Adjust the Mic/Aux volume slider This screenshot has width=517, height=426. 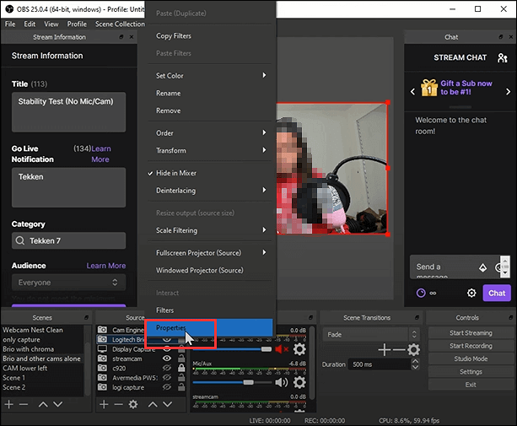click(x=249, y=382)
